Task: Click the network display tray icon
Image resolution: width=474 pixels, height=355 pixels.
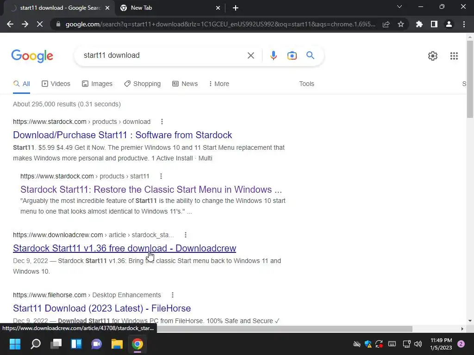Action: pos(406,344)
